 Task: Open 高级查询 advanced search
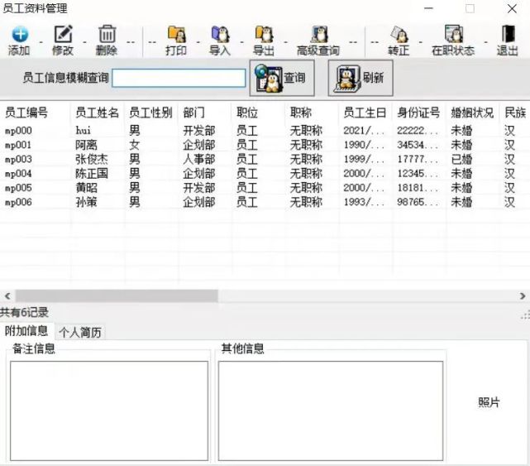(318, 41)
